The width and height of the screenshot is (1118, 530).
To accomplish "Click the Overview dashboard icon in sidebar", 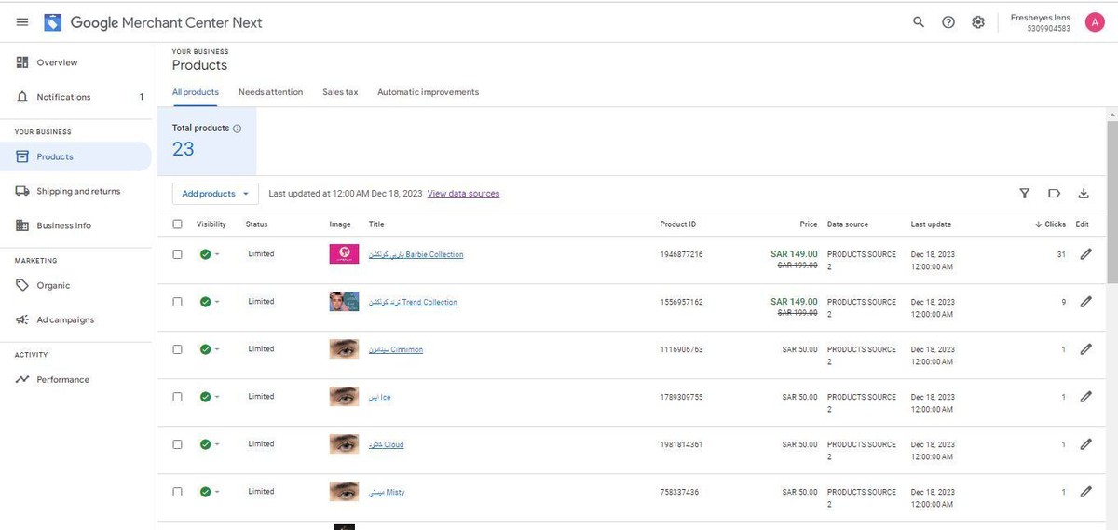I will [22, 62].
